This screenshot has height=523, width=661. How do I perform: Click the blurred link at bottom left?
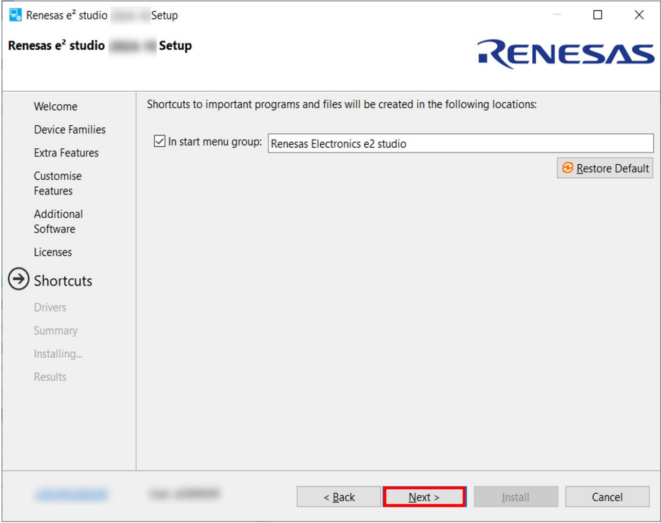tap(71, 494)
